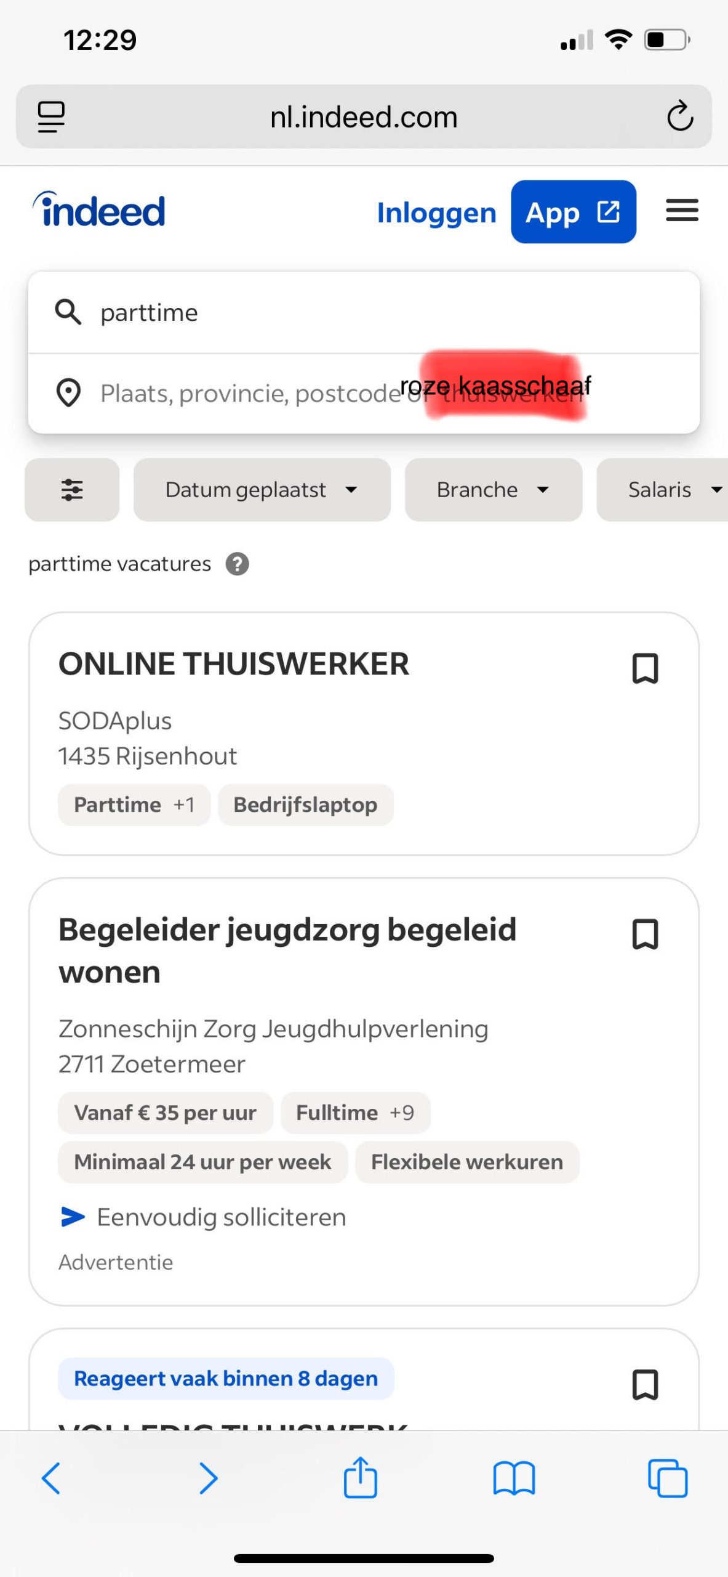Go back to previous page

pos(51,1478)
